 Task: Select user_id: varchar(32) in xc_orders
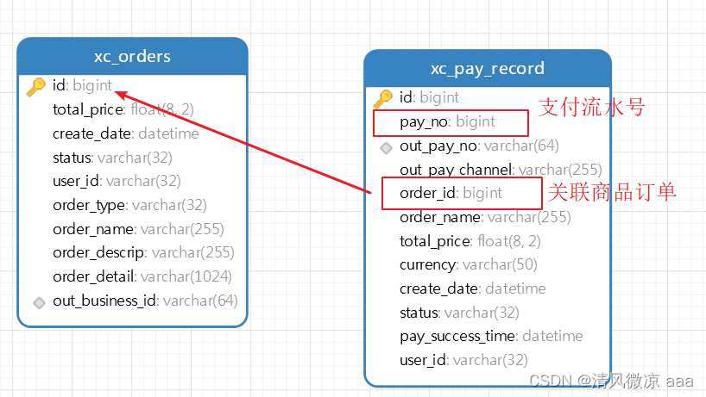point(117,181)
